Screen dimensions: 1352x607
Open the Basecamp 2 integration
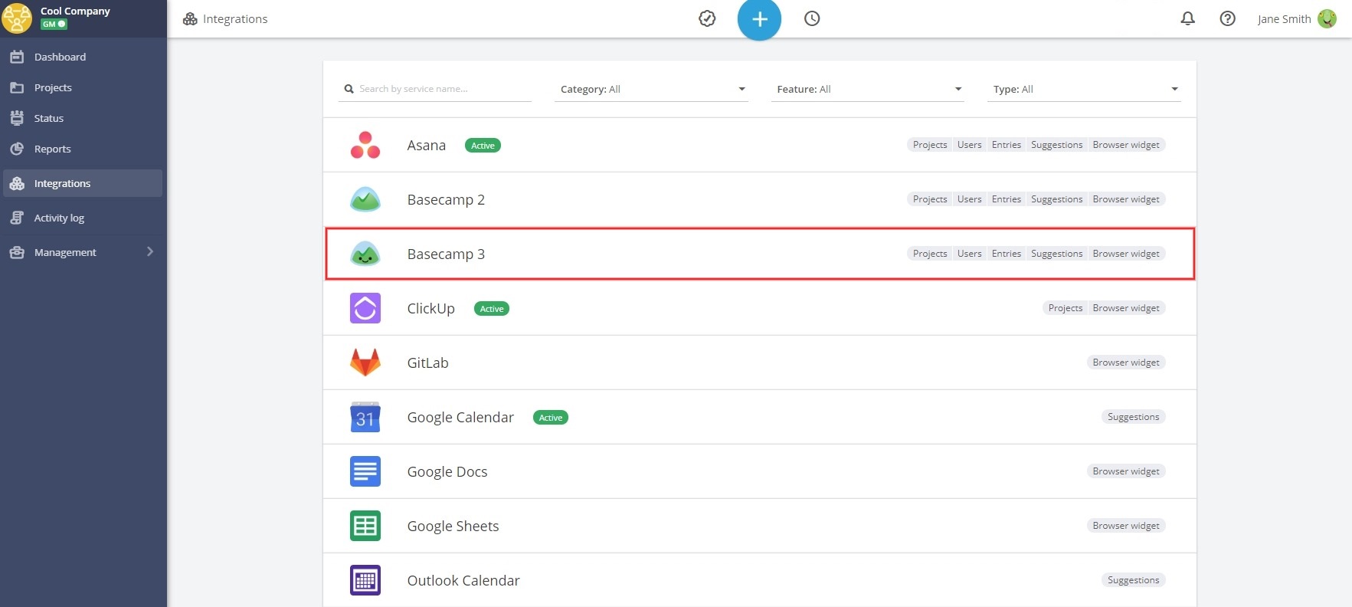(759, 199)
